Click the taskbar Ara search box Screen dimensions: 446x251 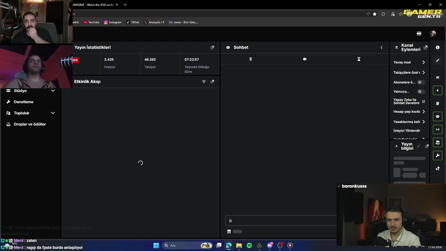[x=188, y=245]
